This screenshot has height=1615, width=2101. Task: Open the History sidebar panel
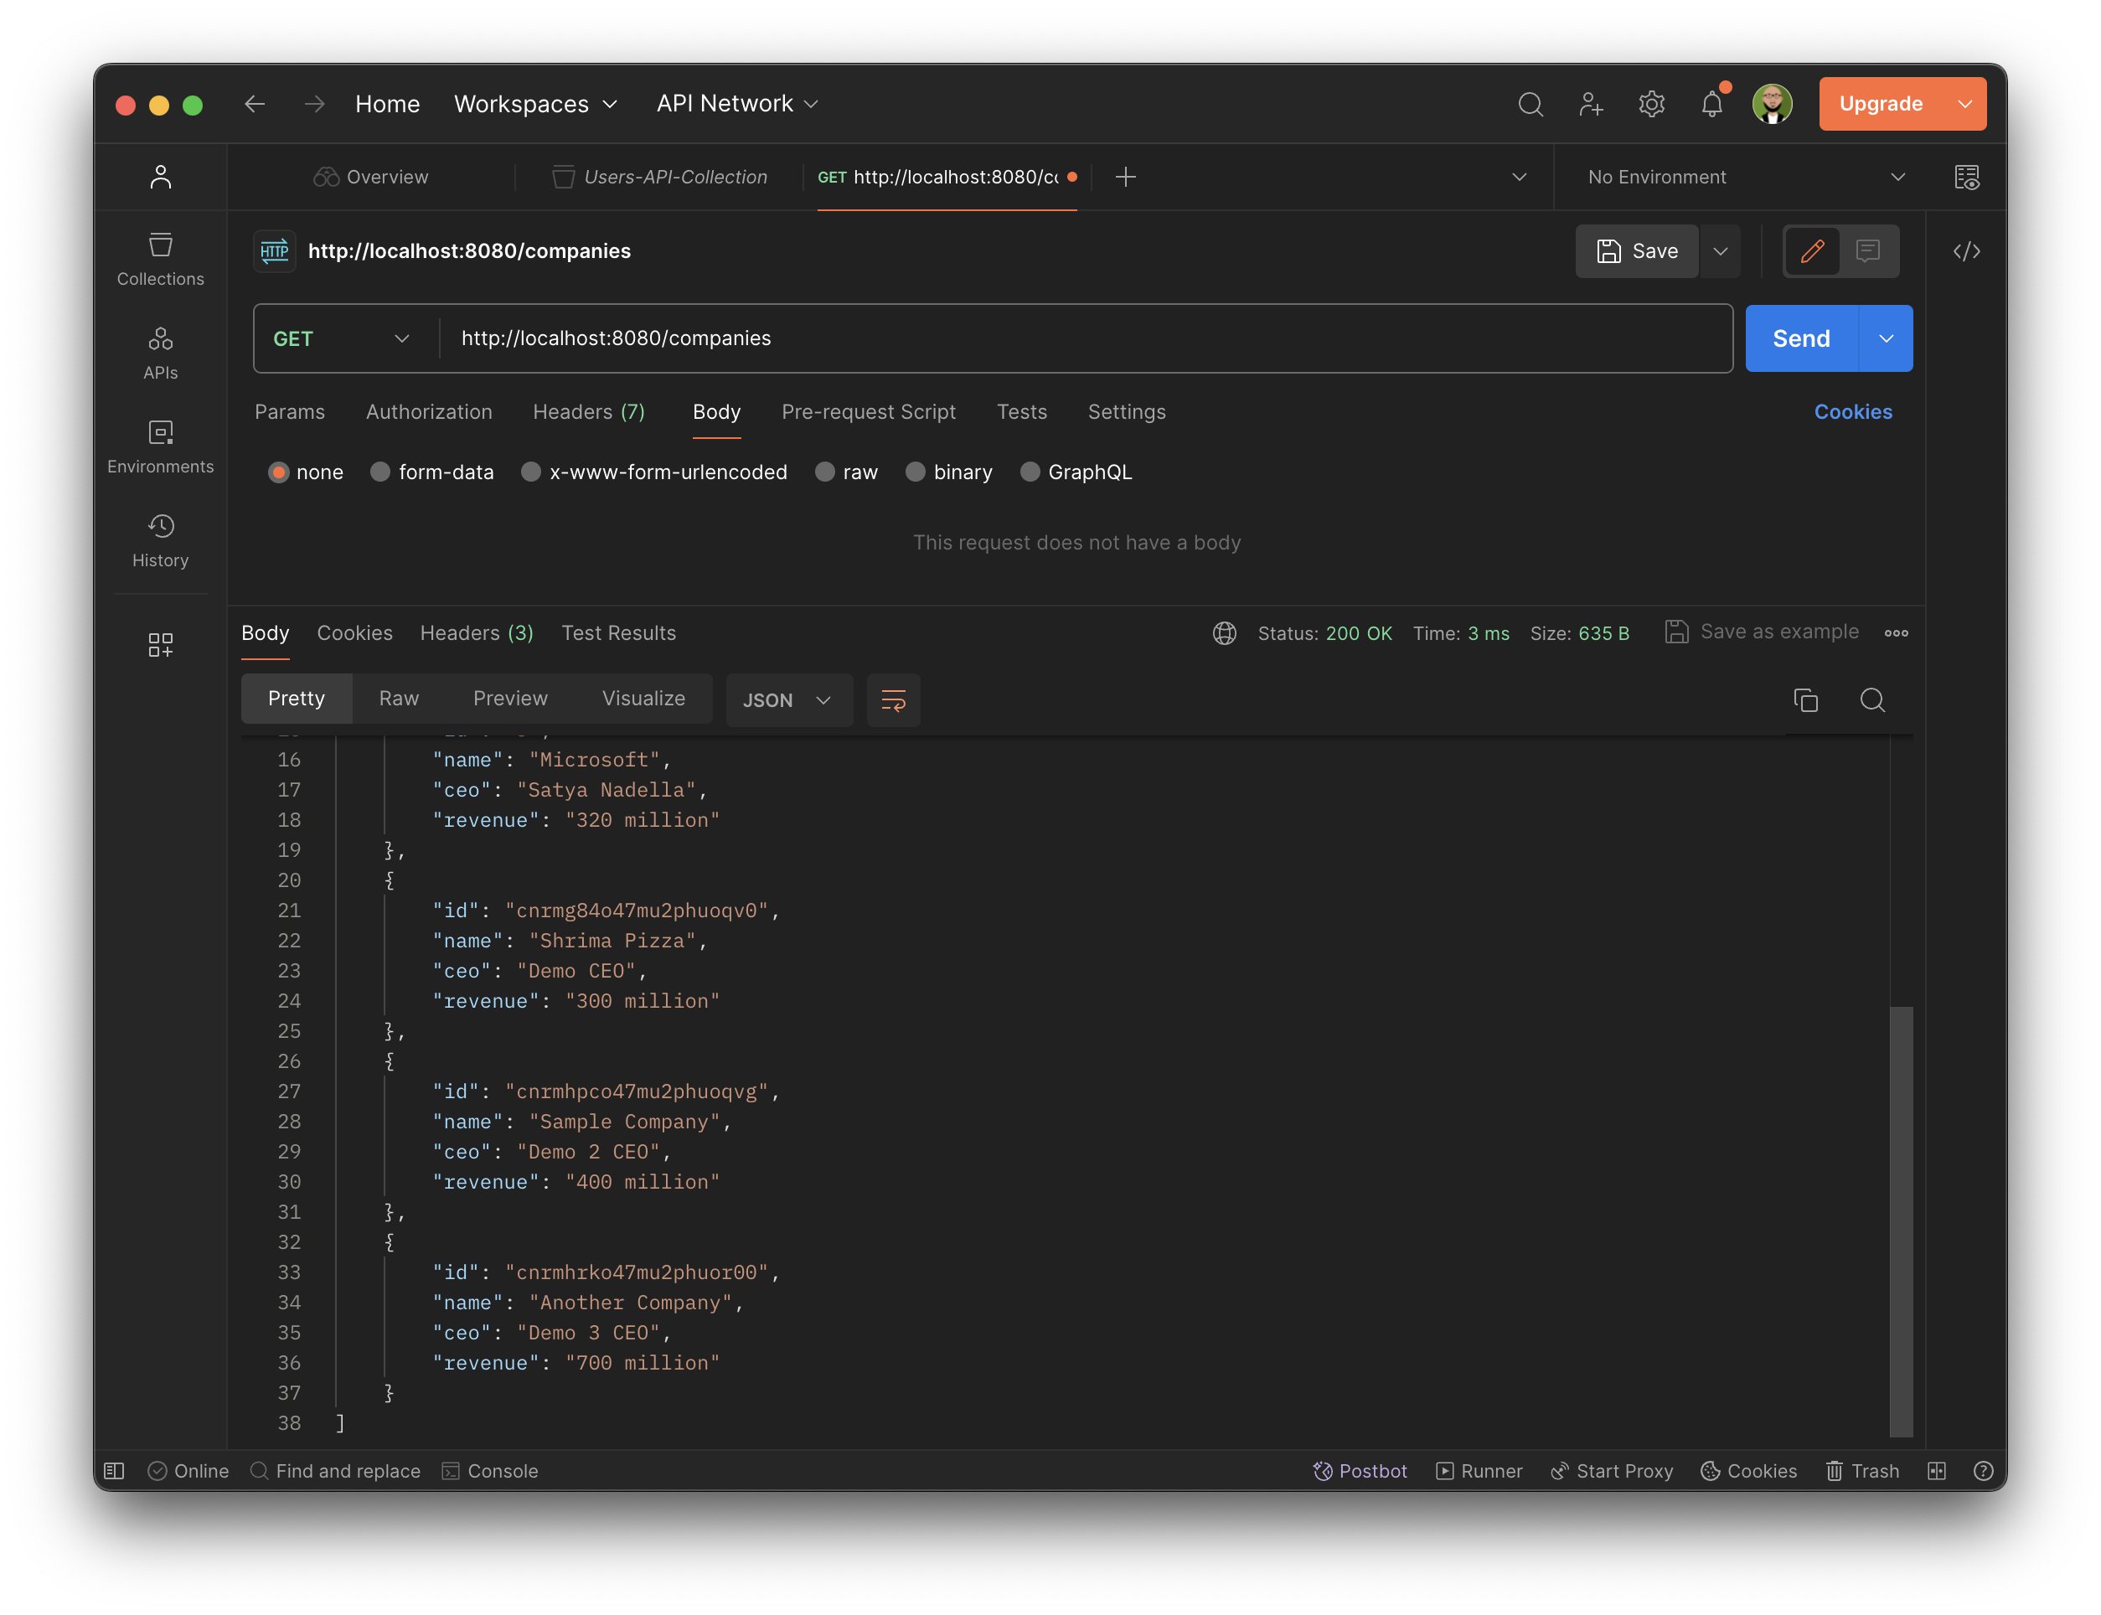(x=159, y=540)
